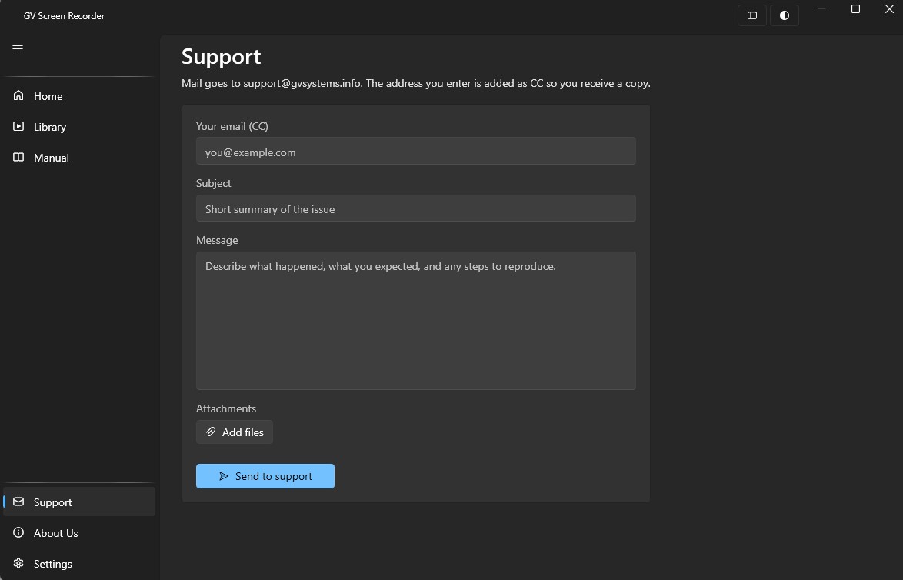Open the Settings label in the sidebar
This screenshot has height=580, width=903.
pyautogui.click(x=52, y=565)
